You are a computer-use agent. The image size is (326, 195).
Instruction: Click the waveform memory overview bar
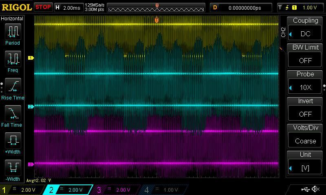point(156,8)
